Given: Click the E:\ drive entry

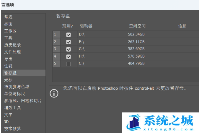Looking at the screenshot, I should coord(81,42).
